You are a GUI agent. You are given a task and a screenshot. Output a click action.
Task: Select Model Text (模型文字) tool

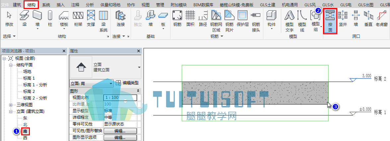[289, 21]
